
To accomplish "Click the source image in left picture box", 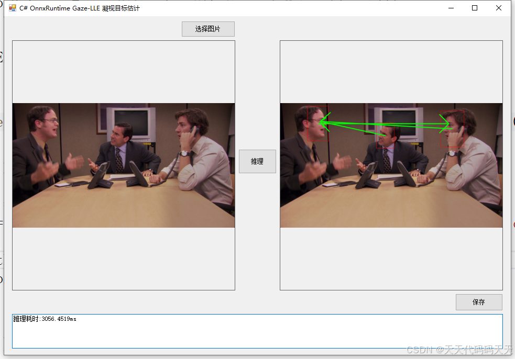I will coord(124,165).
